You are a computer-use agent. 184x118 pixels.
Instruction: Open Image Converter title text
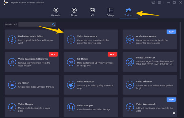145,58
